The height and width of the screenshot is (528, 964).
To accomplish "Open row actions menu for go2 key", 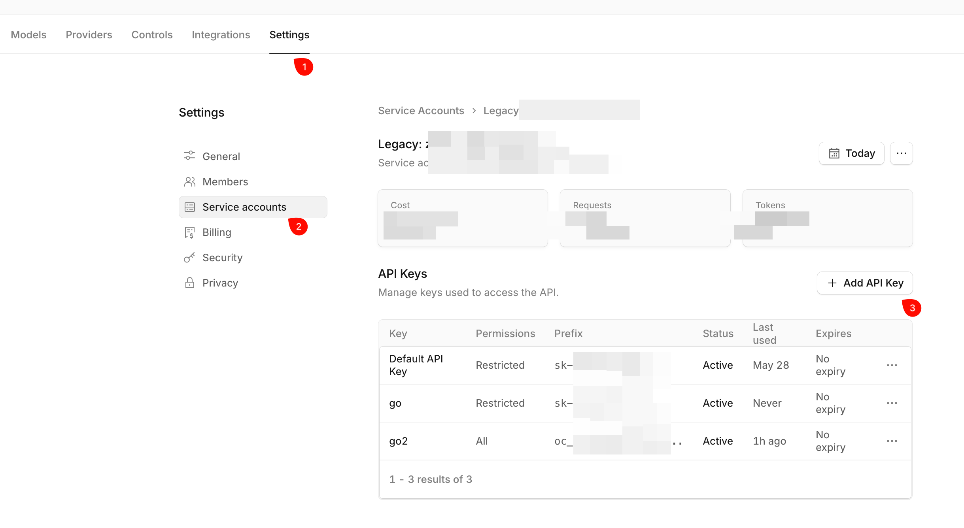I will (x=892, y=441).
